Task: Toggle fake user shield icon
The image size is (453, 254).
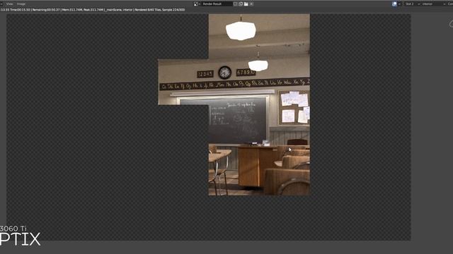Action: point(236,4)
